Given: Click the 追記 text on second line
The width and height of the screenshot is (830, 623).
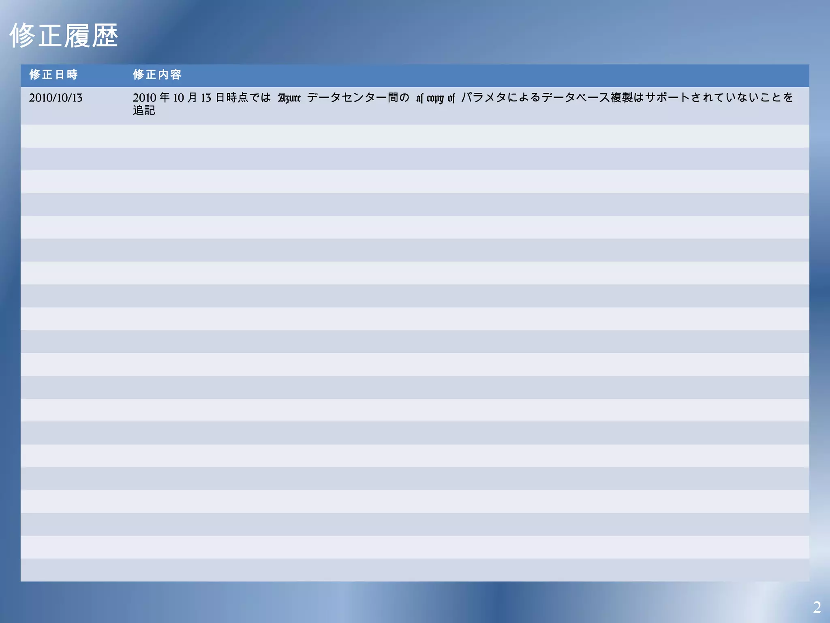Looking at the screenshot, I should [x=144, y=110].
